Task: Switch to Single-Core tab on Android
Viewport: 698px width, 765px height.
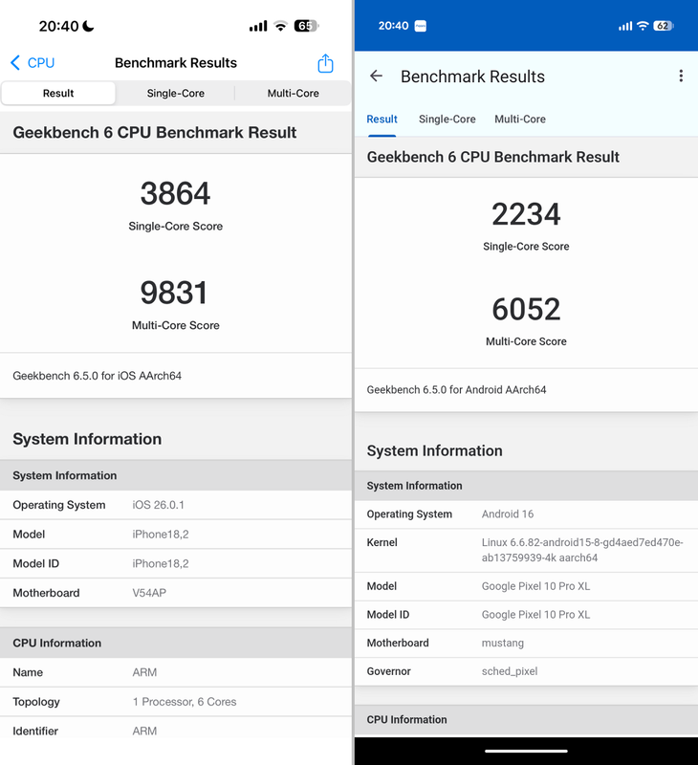Action: 447,119
